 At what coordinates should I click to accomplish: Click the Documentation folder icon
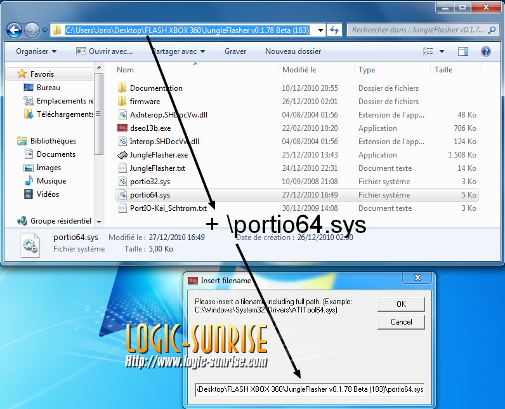tap(122, 88)
